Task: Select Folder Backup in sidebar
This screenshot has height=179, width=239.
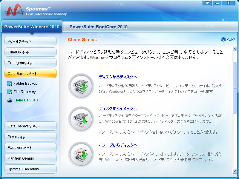Action: (25, 84)
